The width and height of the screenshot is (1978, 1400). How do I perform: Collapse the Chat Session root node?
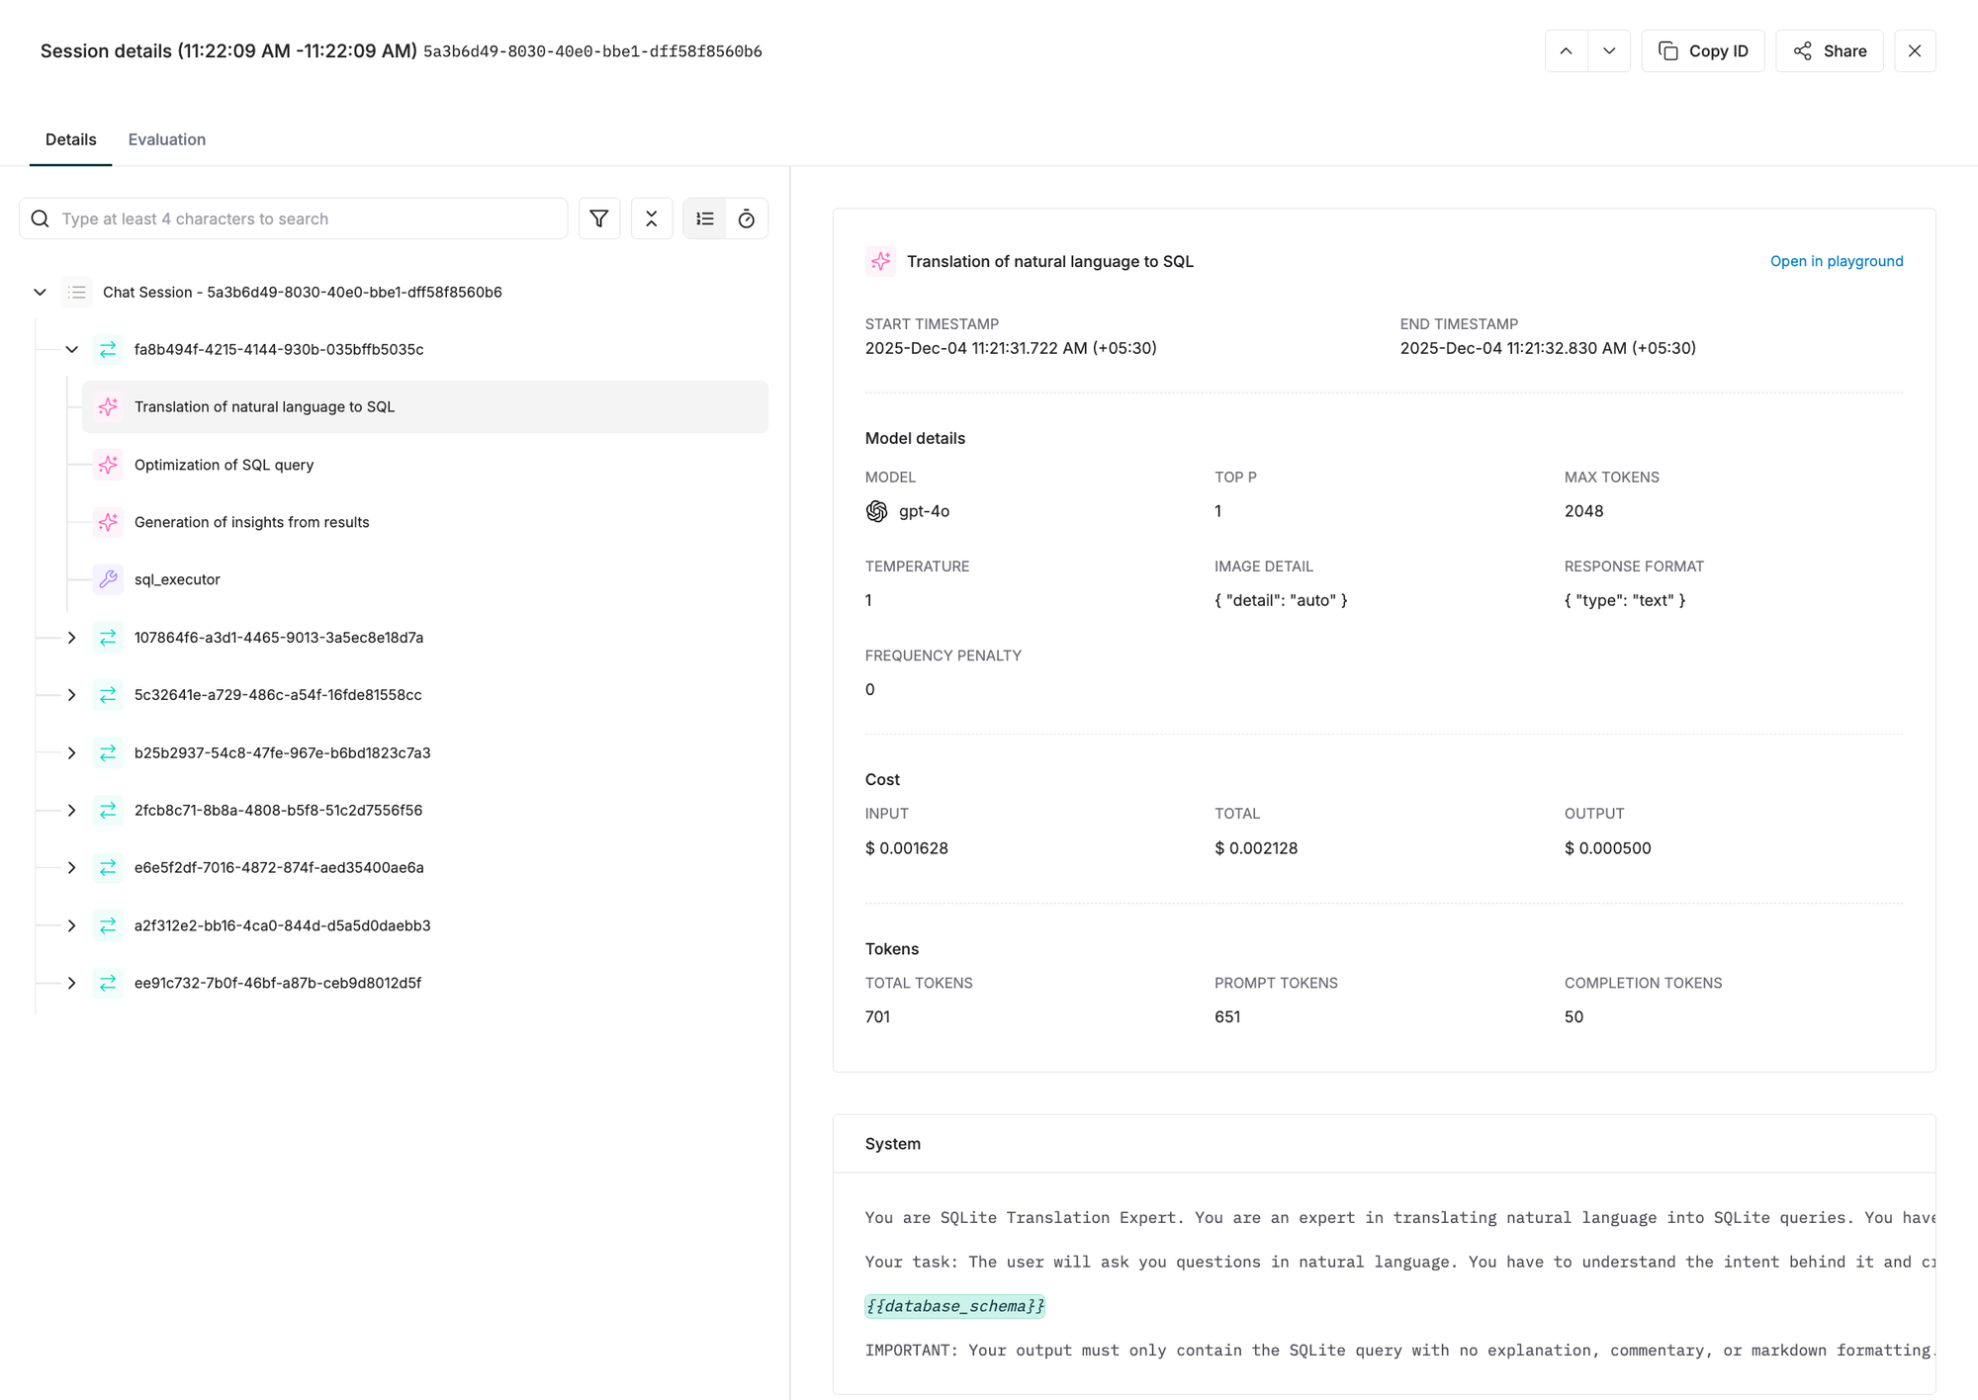(40, 293)
